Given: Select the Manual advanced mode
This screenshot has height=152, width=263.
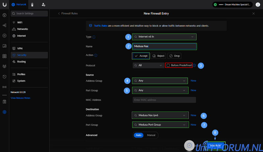Looking at the screenshot, I should pyautogui.click(x=151, y=135).
